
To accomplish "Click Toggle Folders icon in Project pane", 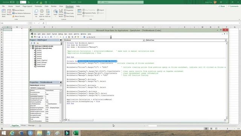I will pyautogui.click(x=38, y=43).
